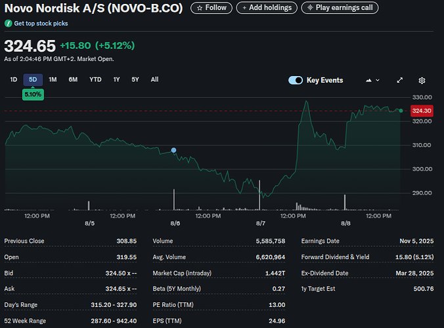
Task: Click the Beta (5Y Monthly) label
Action: pos(177,289)
